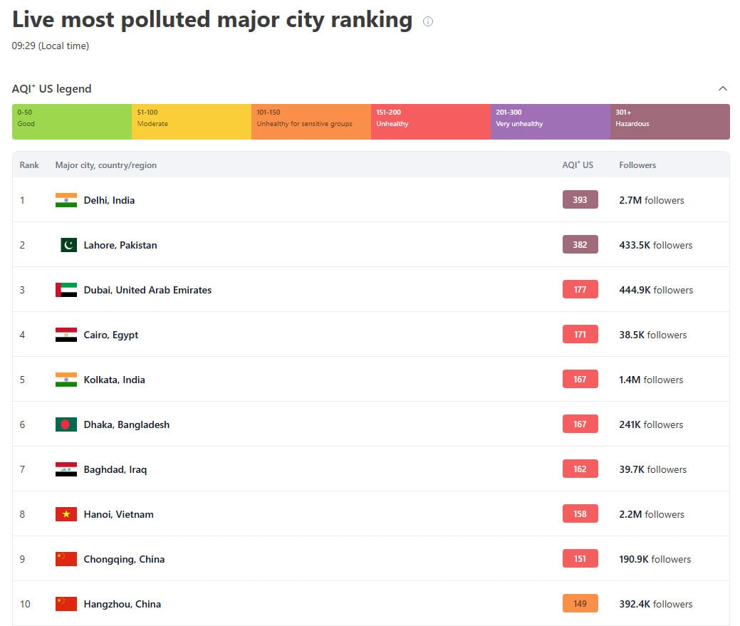Collapse the AQI US legend section
Screen dimensions: 740x626
[x=722, y=89]
